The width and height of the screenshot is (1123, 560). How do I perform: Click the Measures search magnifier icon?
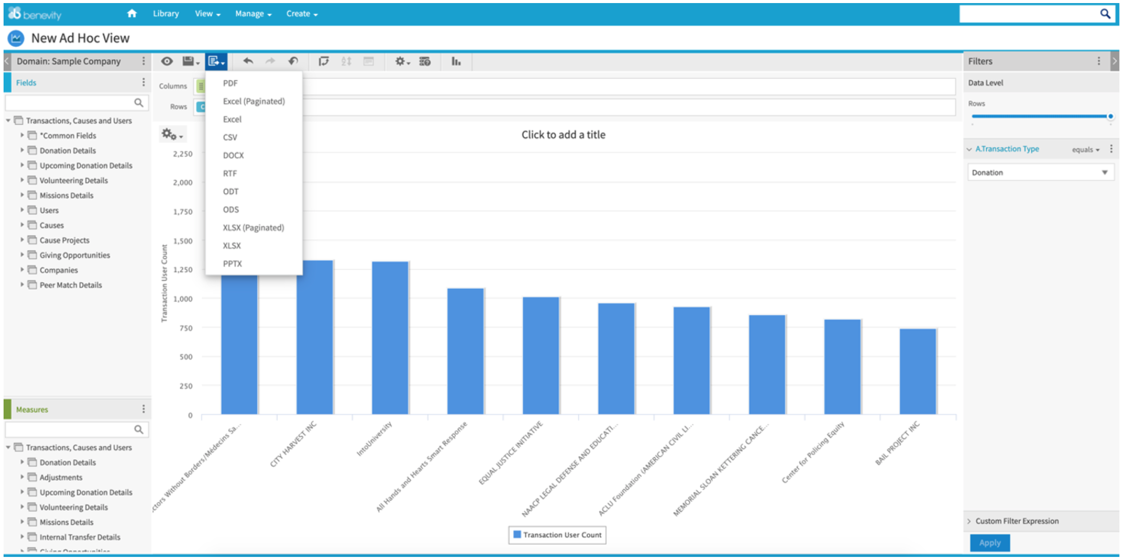138,430
